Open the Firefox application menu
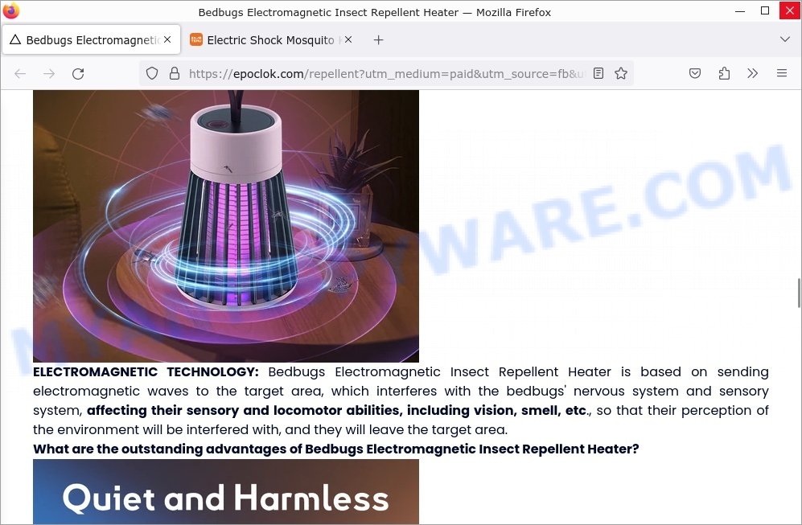The width and height of the screenshot is (802, 525). click(782, 73)
